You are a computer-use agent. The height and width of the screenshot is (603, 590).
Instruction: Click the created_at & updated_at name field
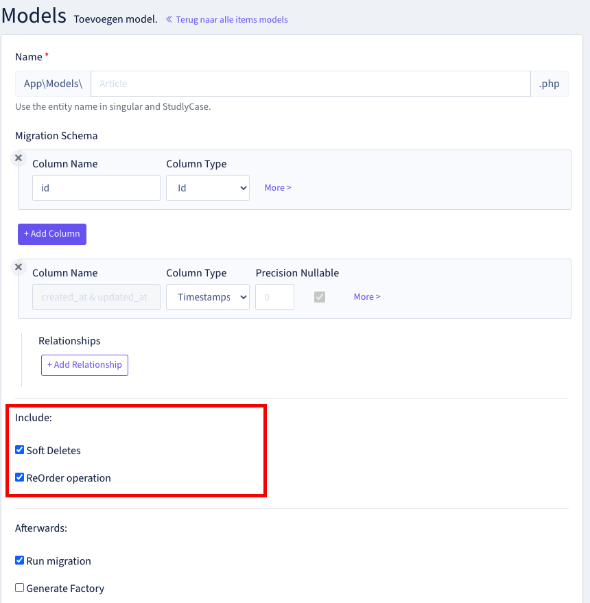pyautogui.click(x=96, y=297)
